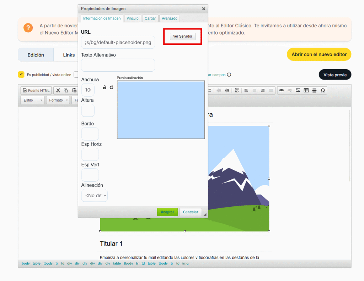
Task: Click the insert image toolbar icon
Action: coord(298,91)
